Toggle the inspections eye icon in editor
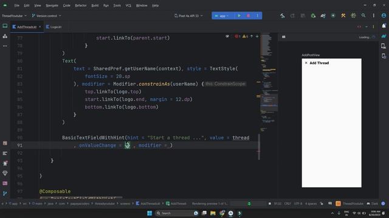This screenshot has height=218, width=389. 227,36
